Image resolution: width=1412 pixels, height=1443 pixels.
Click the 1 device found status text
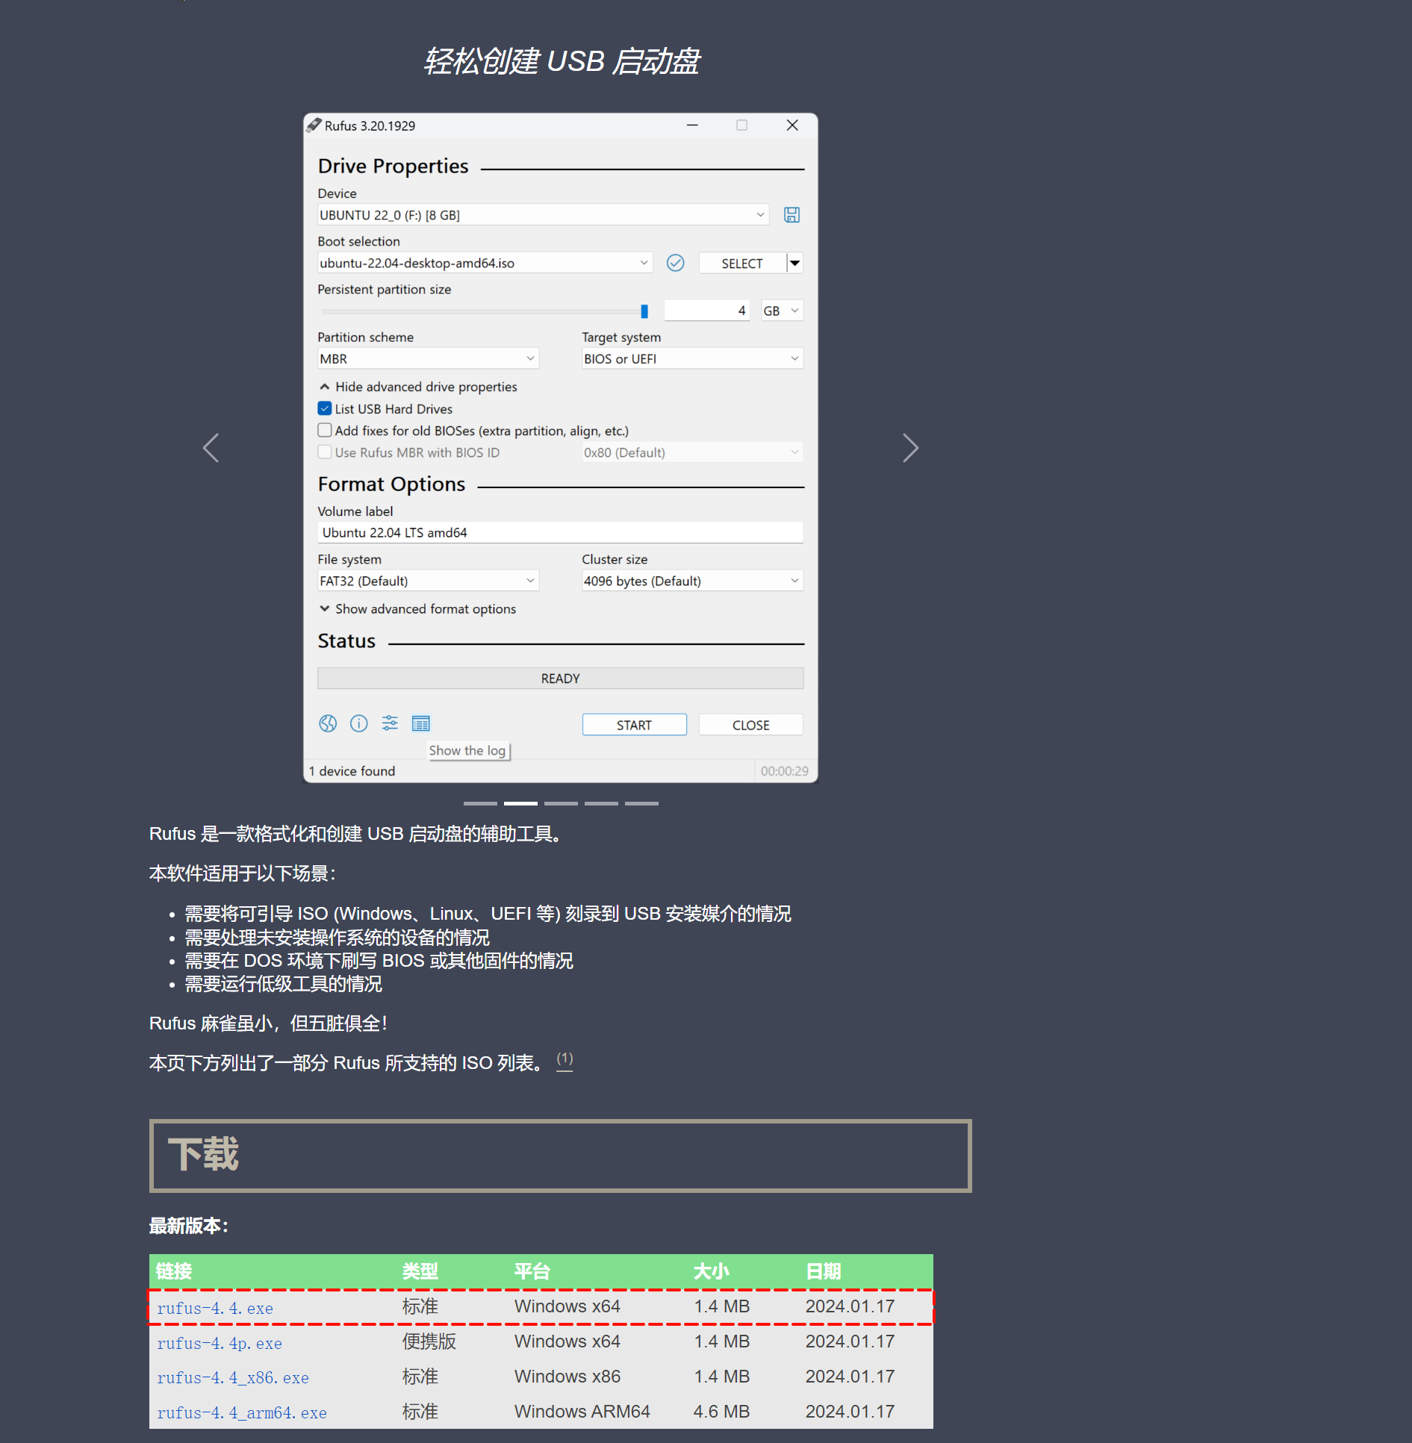pos(352,771)
